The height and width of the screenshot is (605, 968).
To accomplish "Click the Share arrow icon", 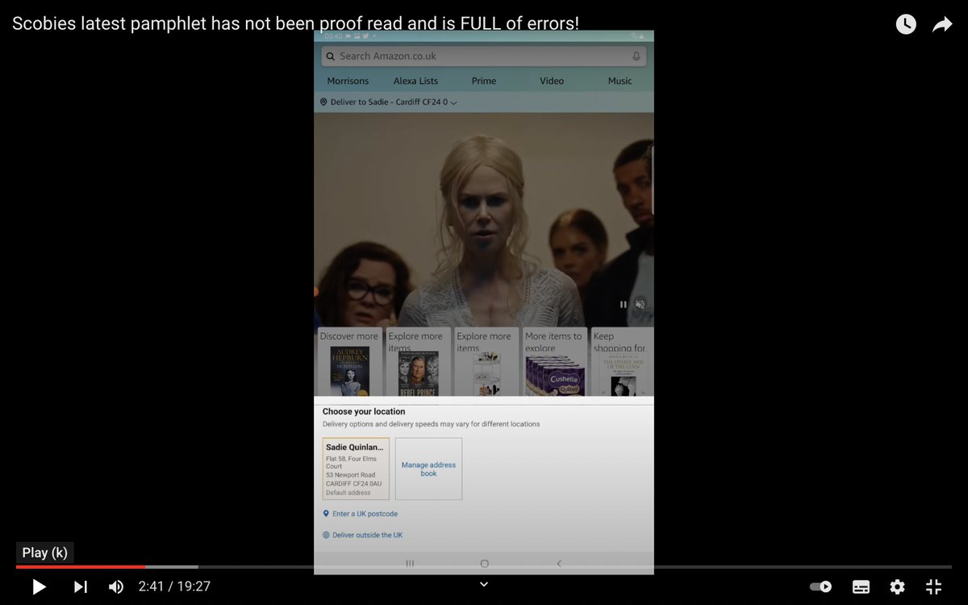I will click(x=942, y=24).
